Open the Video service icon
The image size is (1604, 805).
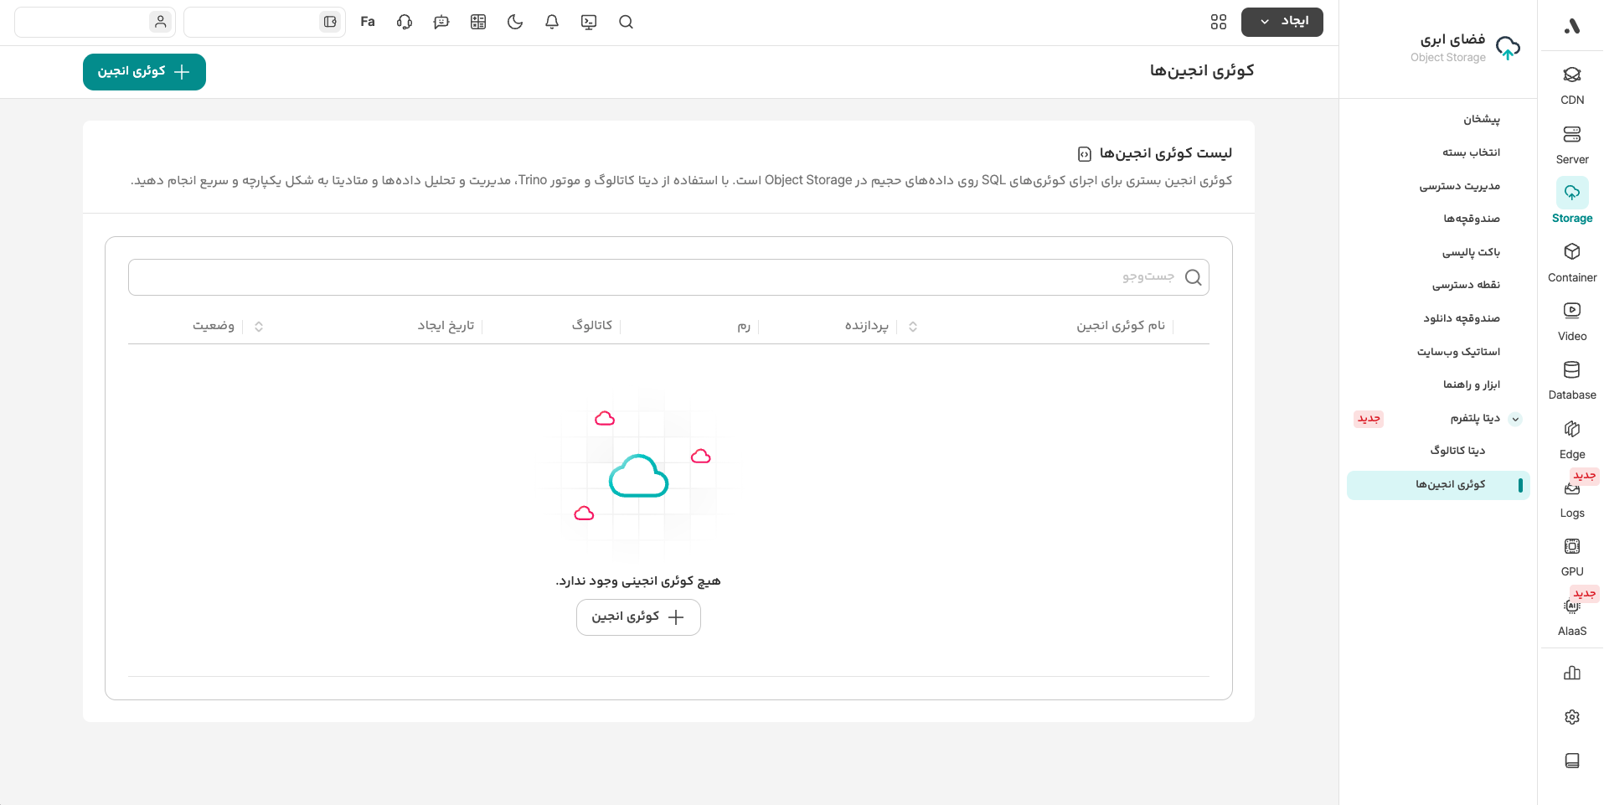1571,320
